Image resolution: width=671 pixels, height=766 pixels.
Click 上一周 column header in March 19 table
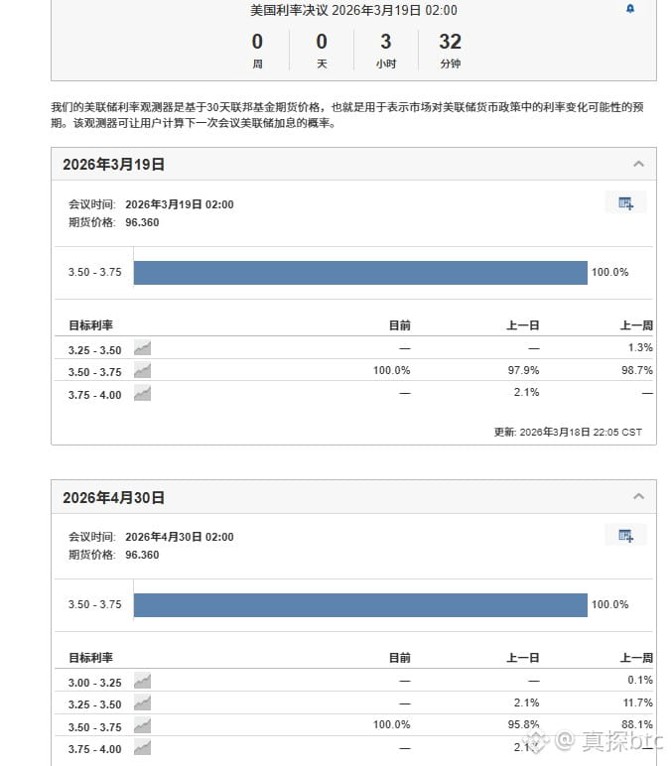point(636,325)
